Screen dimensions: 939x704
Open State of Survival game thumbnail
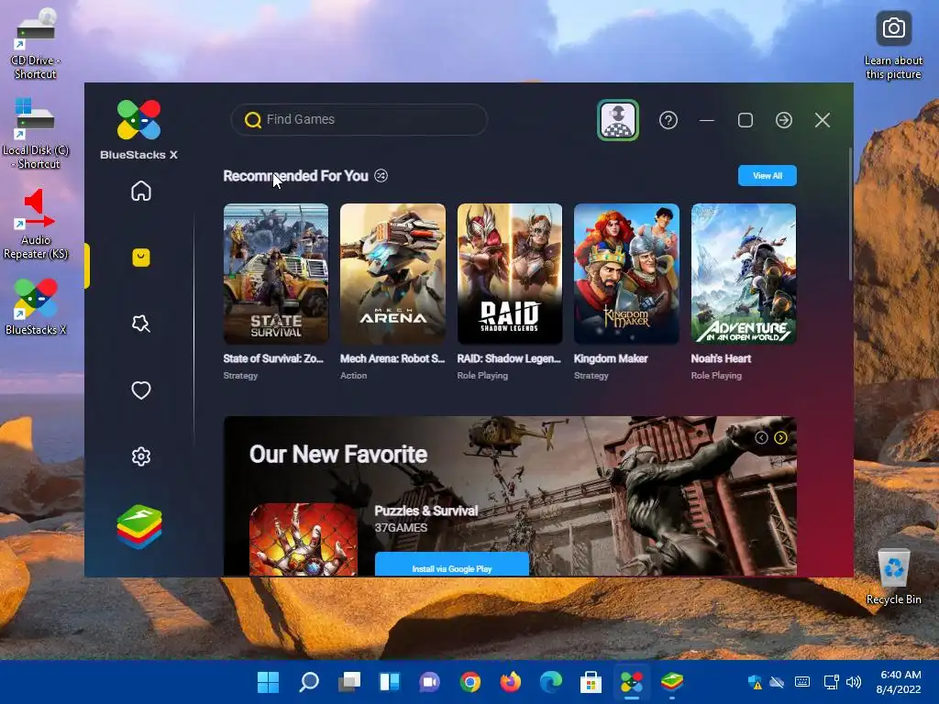[276, 274]
